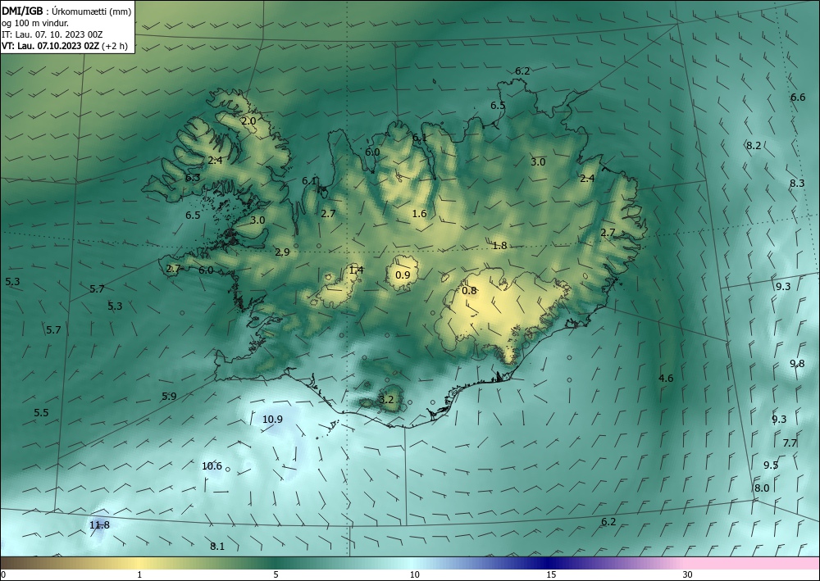Click the 7.7 value label
The width and height of the screenshot is (820, 581).
(x=790, y=443)
